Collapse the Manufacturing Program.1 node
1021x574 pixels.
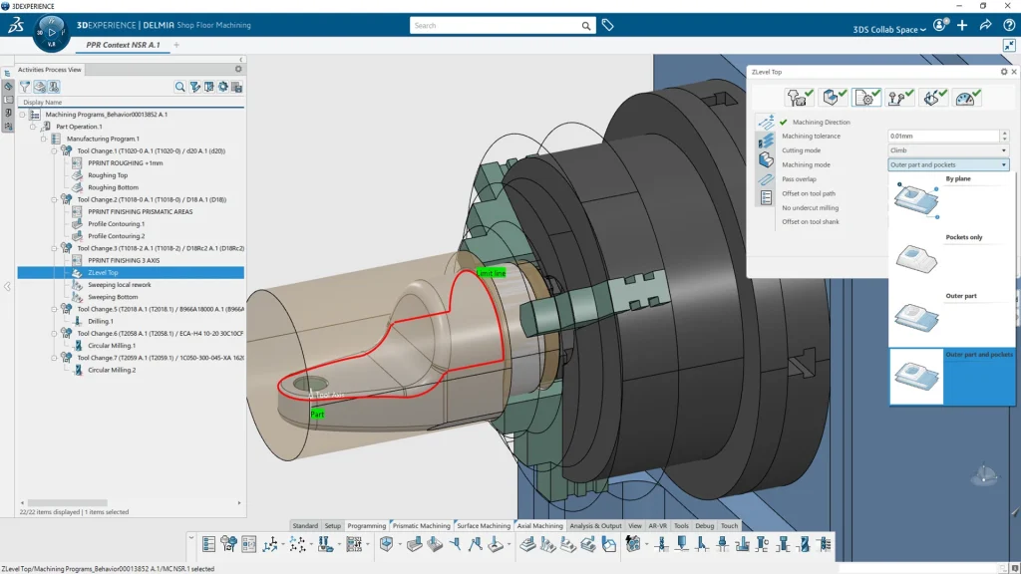[x=44, y=139]
